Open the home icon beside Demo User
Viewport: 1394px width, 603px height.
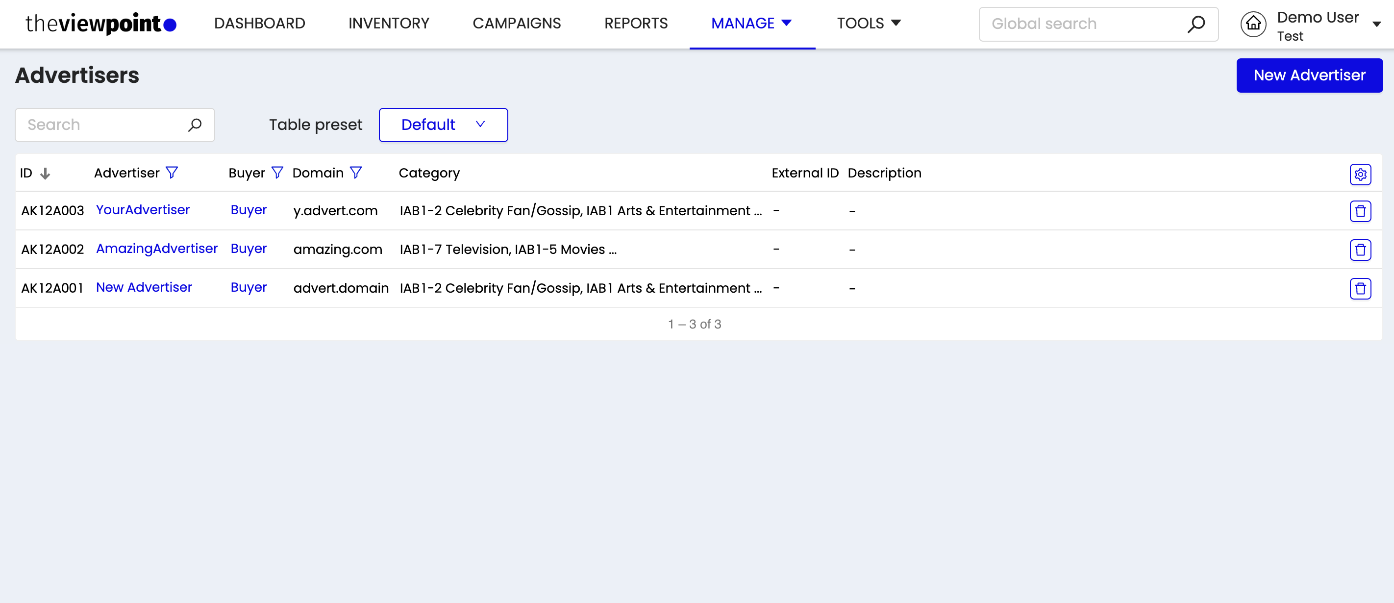click(1253, 24)
